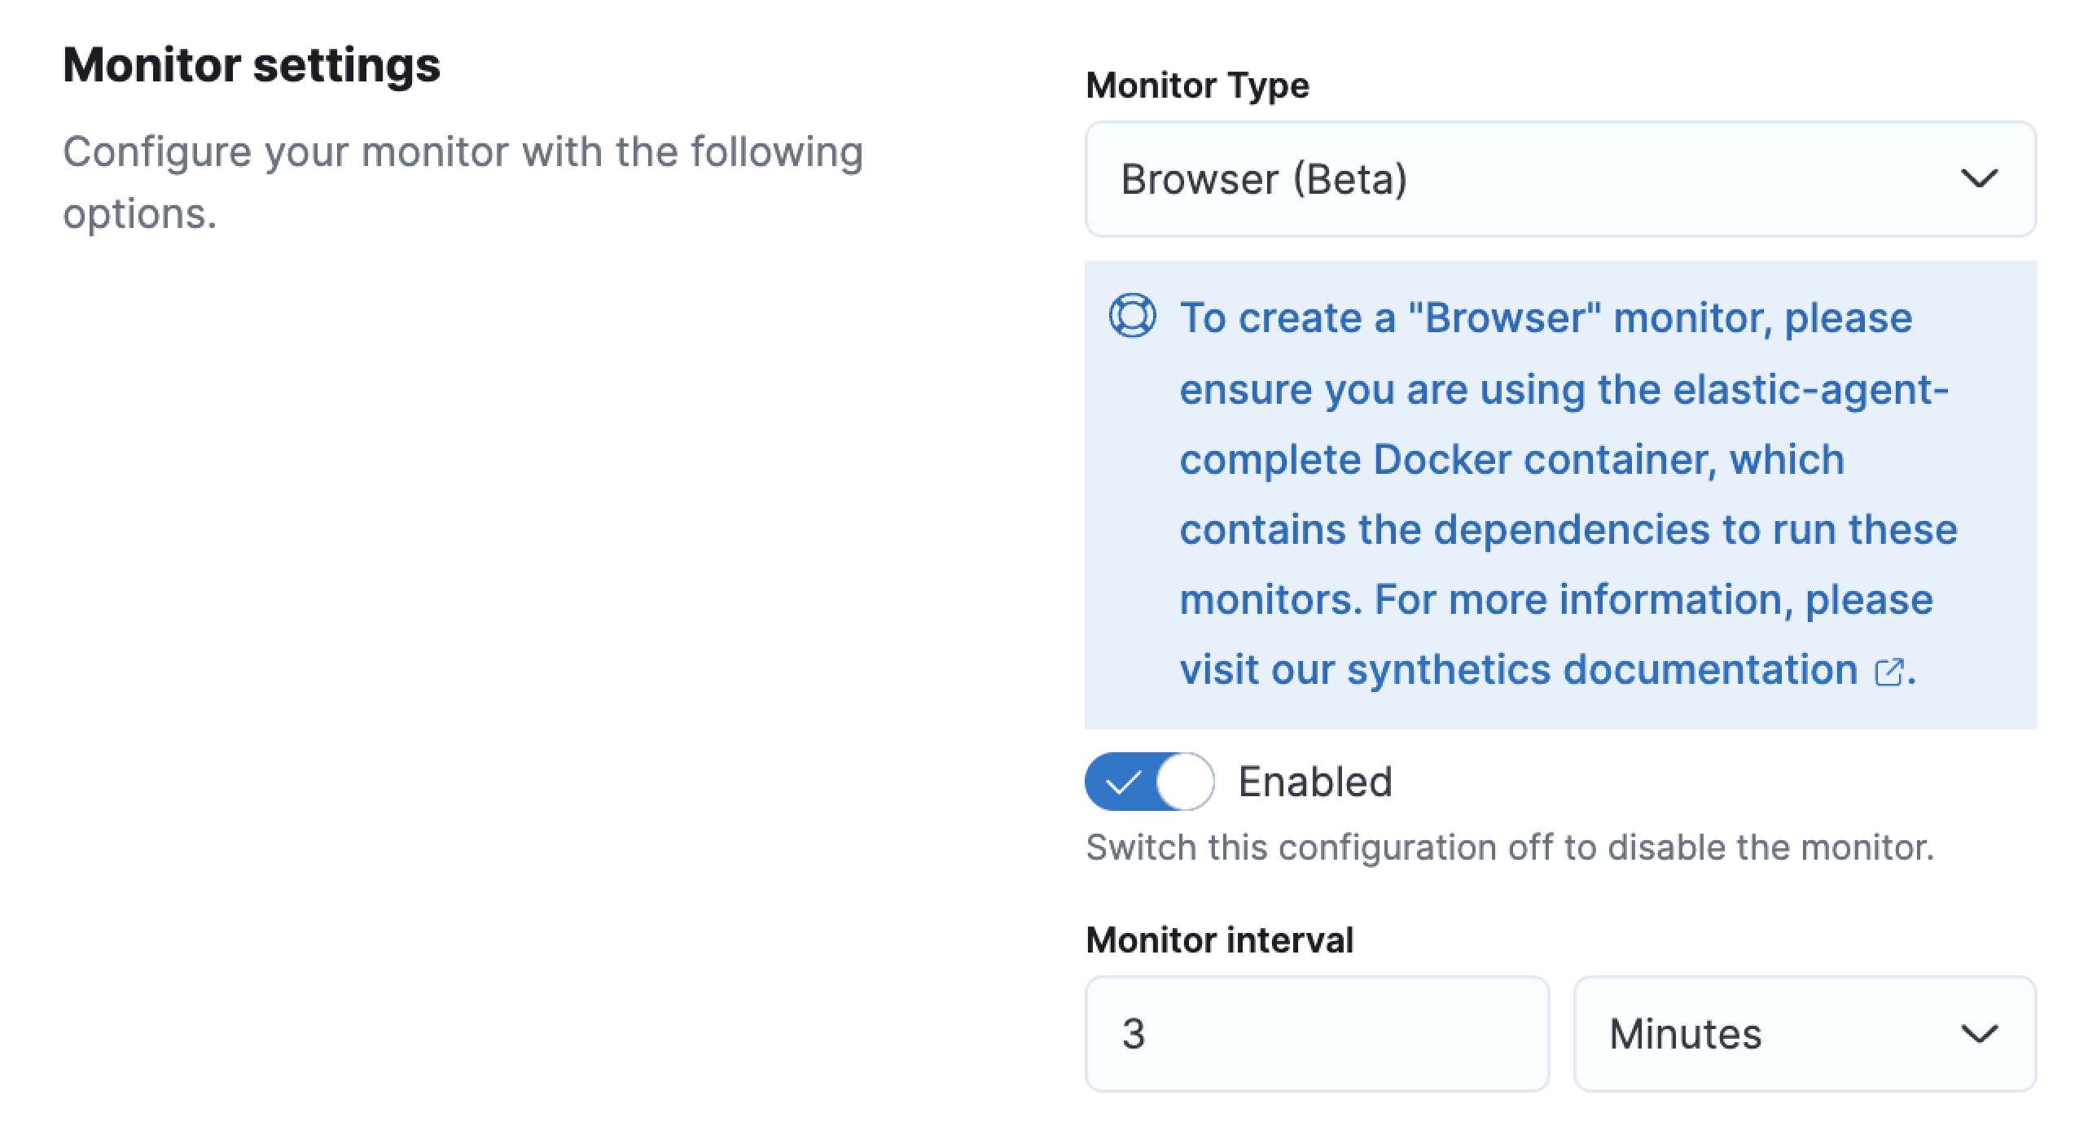Click the Enabled text beside the switch
The width and height of the screenshot is (2088, 1130).
[1314, 781]
